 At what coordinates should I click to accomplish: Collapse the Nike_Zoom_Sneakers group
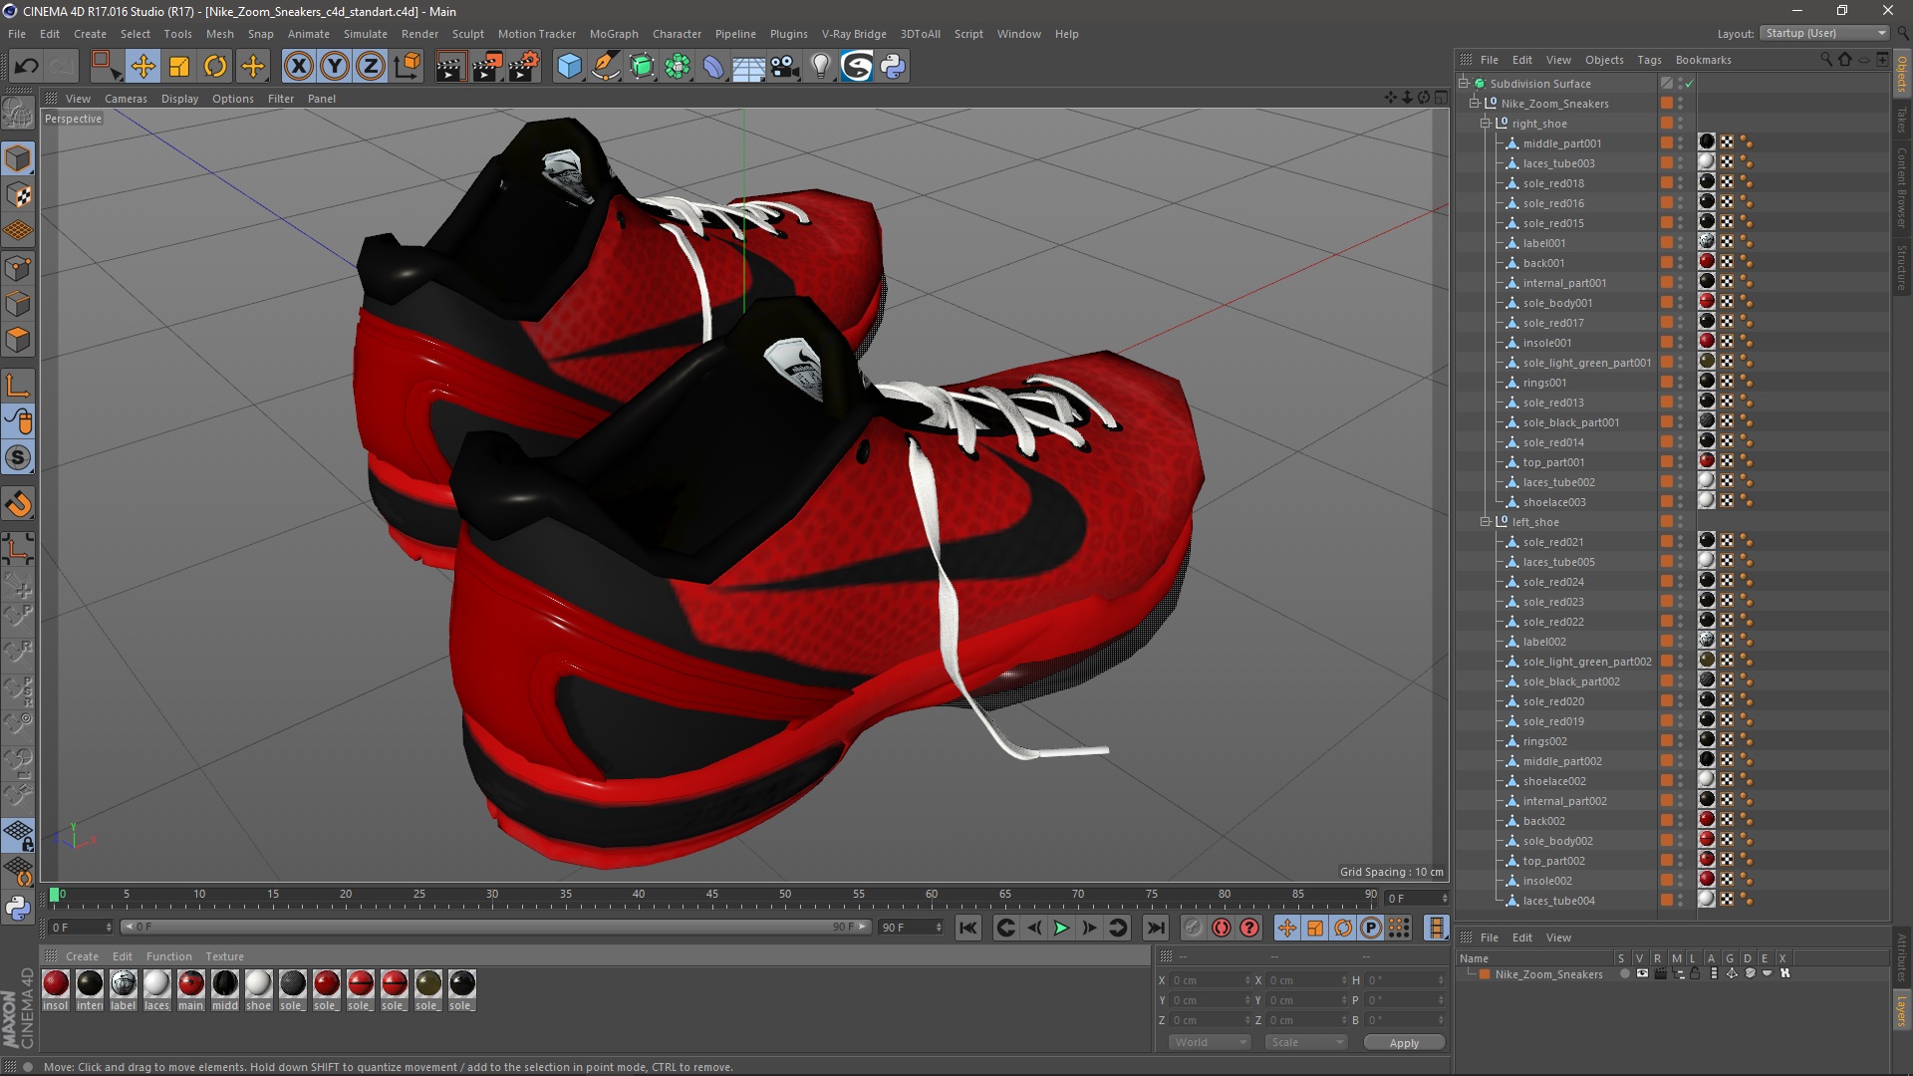coord(1475,104)
